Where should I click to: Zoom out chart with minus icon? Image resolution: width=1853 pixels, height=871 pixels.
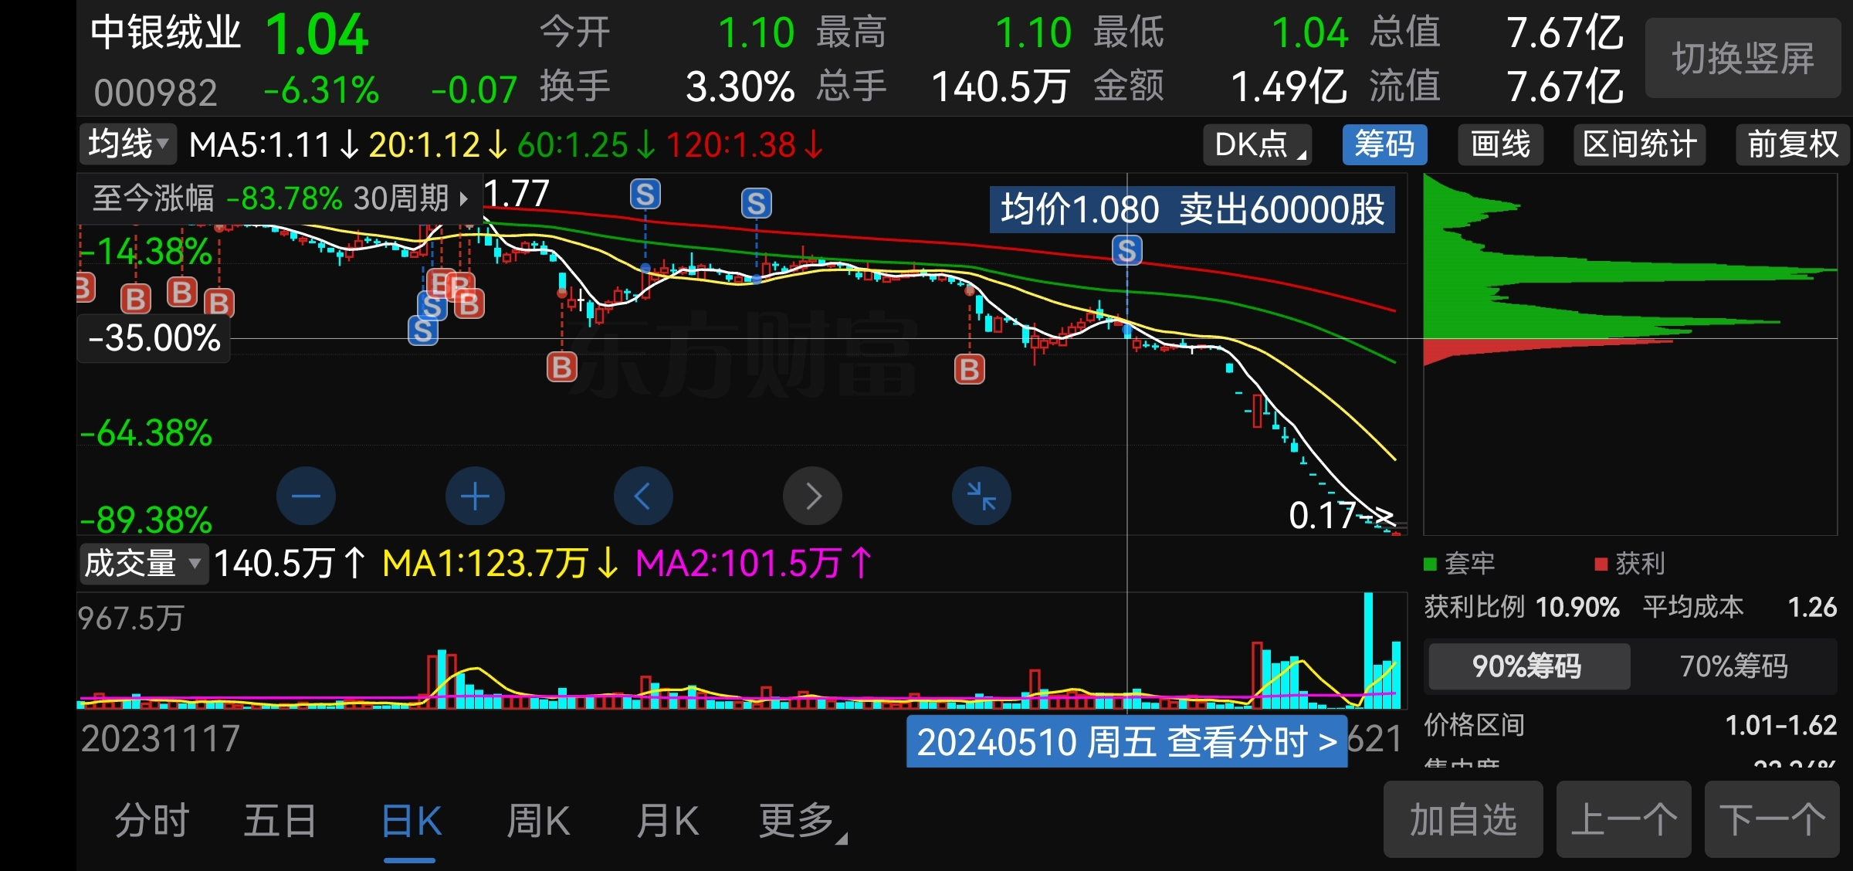click(306, 496)
